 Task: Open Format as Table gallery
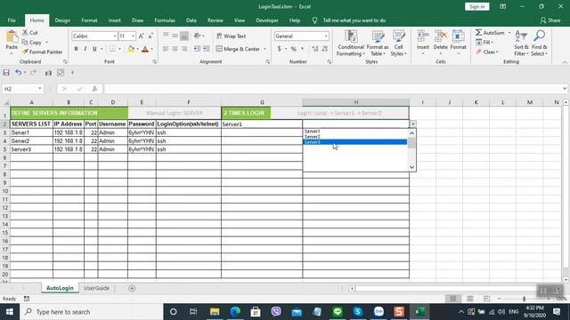point(378,44)
